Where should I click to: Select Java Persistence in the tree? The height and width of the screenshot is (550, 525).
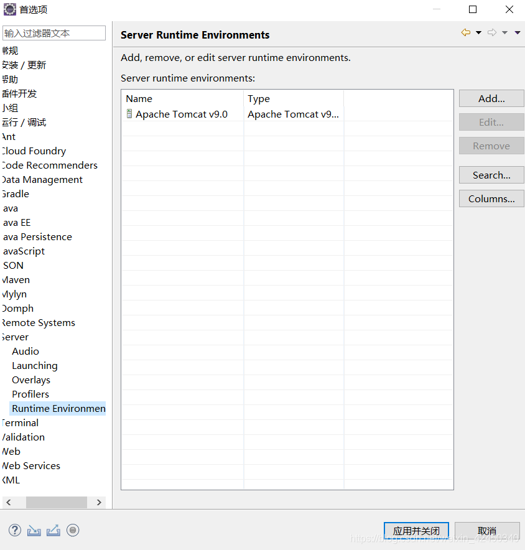click(x=37, y=237)
